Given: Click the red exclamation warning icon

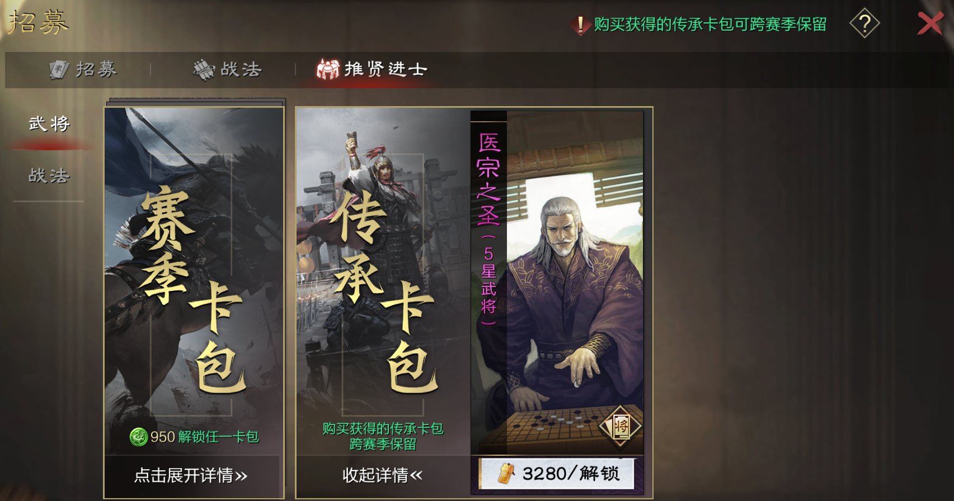Looking at the screenshot, I should pos(581,25).
